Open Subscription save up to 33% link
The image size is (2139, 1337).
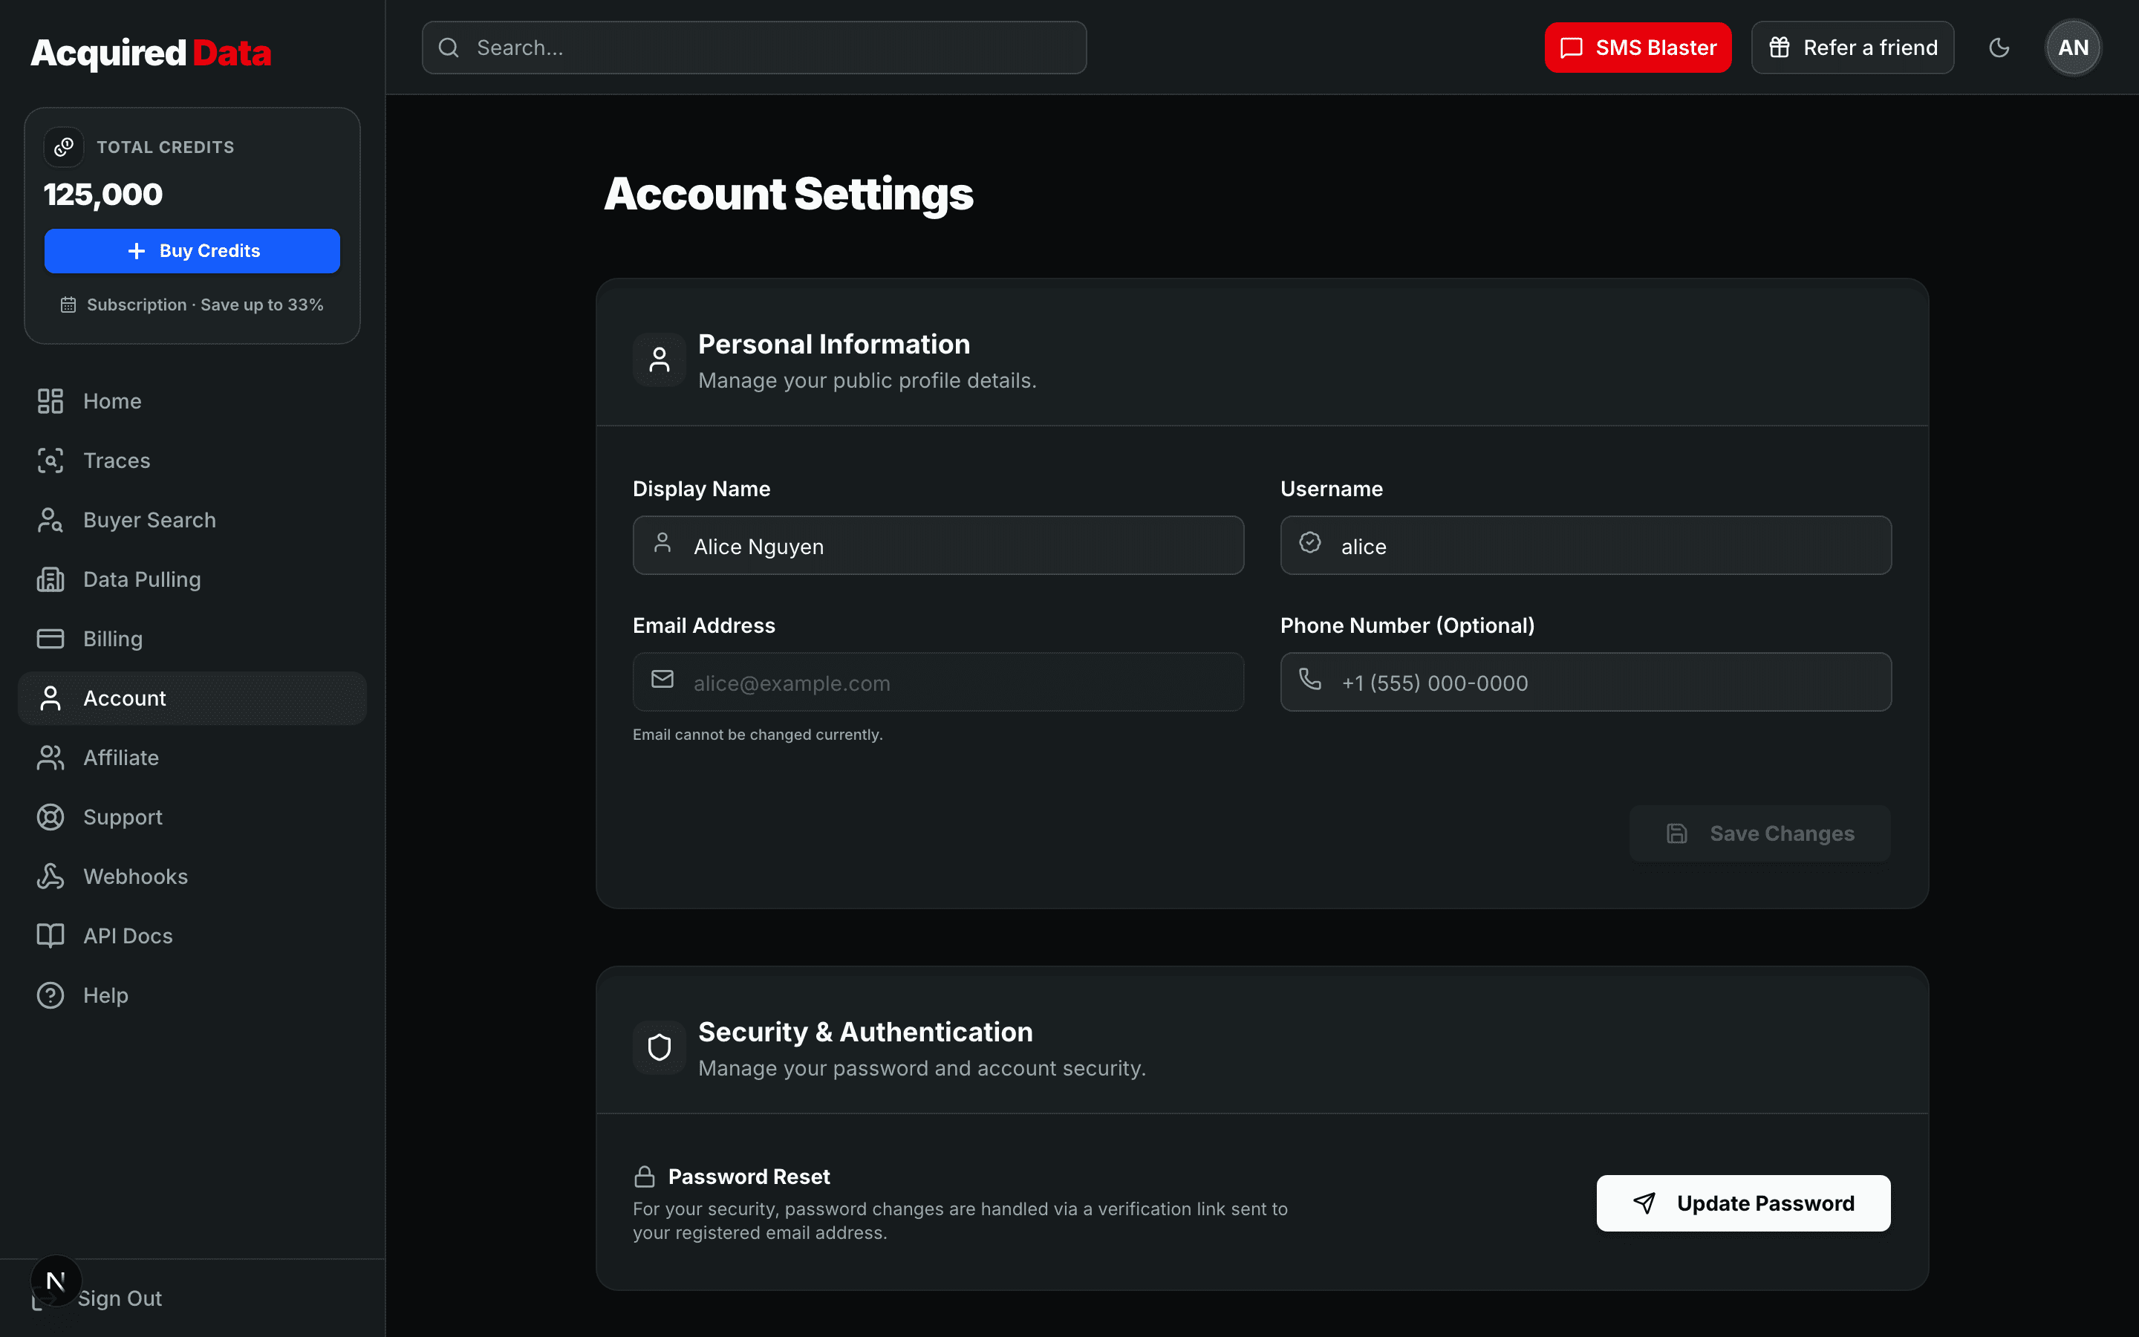coord(192,305)
